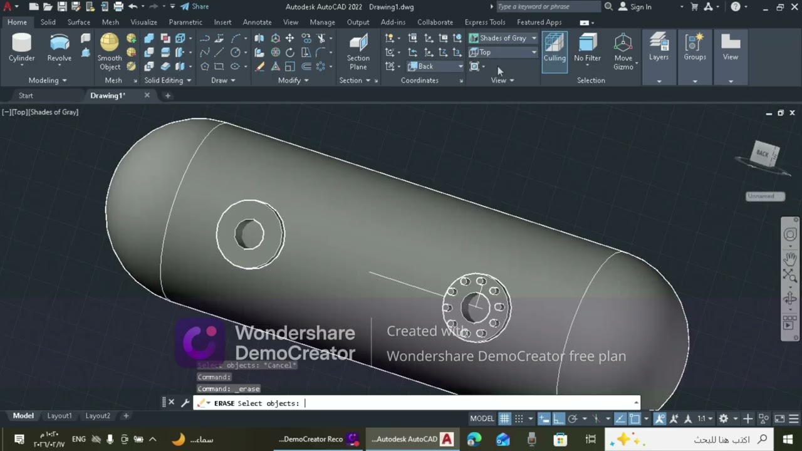
Task: Select the Move Gizmo tool
Action: (x=623, y=51)
